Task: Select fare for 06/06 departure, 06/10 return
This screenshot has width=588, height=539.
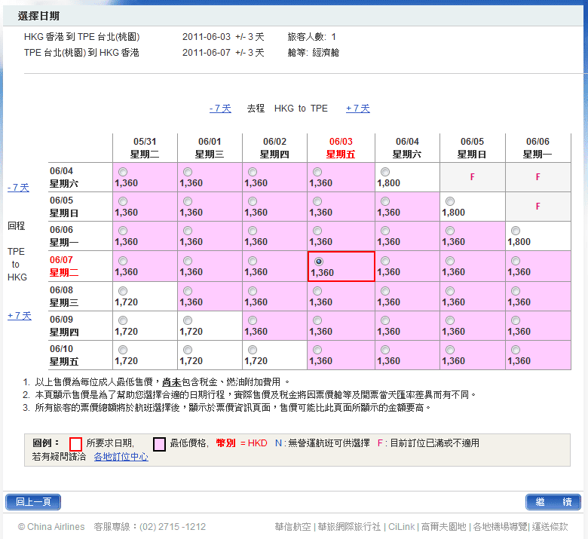Action: coord(516,350)
